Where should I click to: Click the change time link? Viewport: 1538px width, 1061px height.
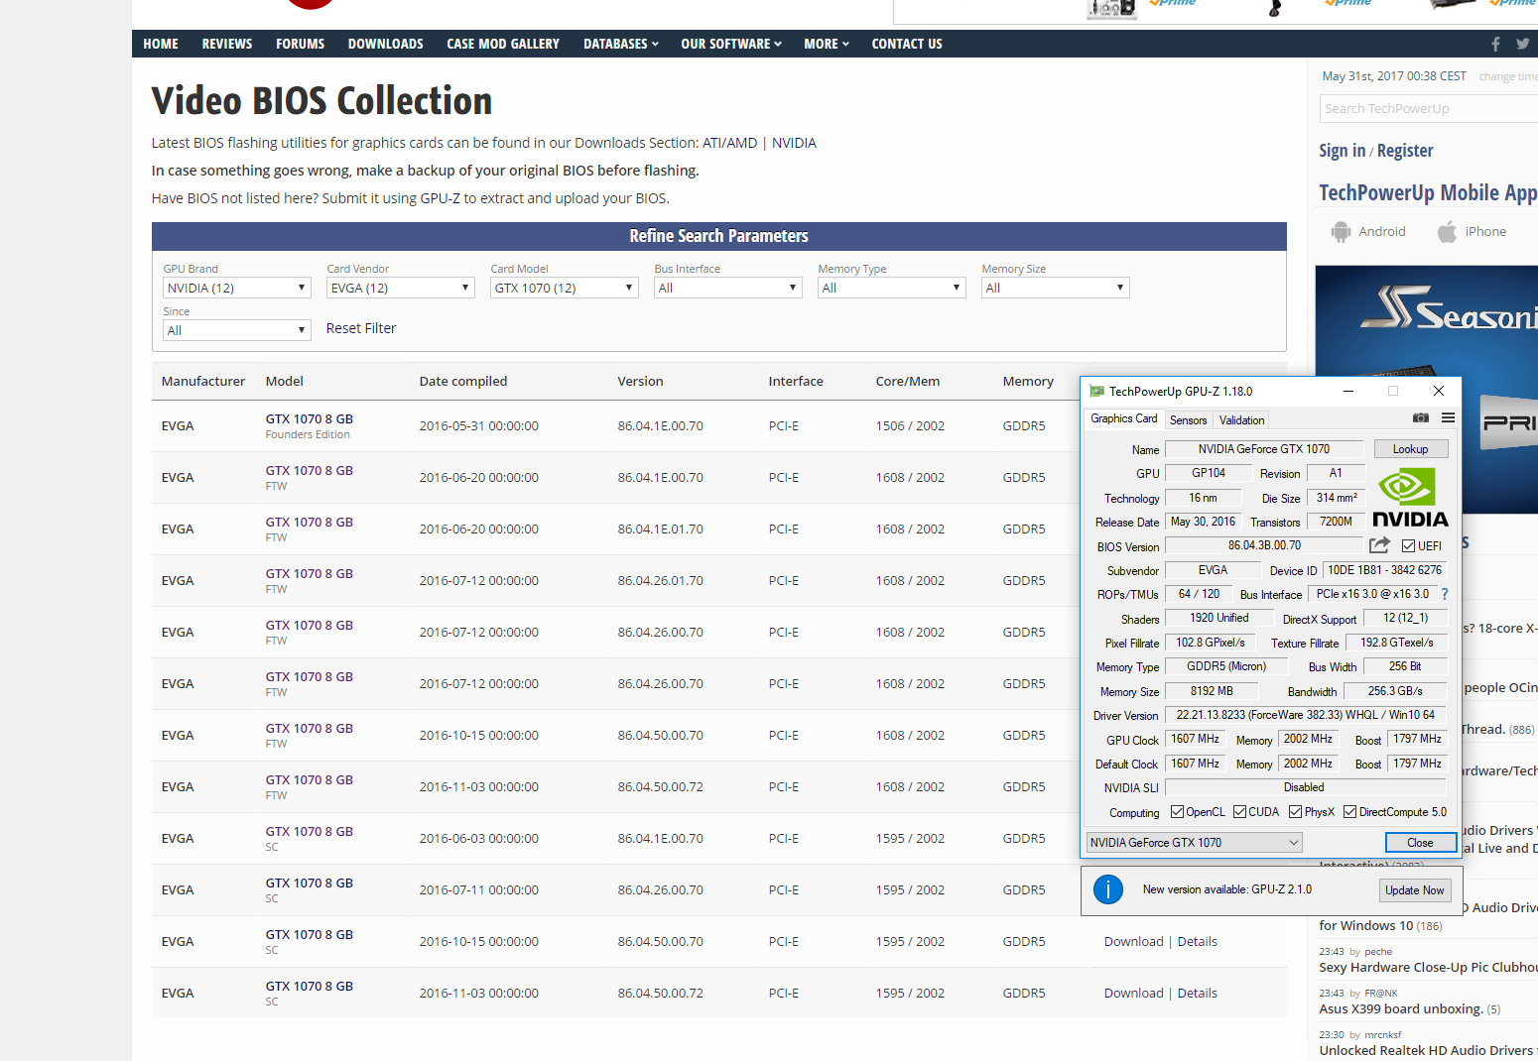tap(1508, 76)
